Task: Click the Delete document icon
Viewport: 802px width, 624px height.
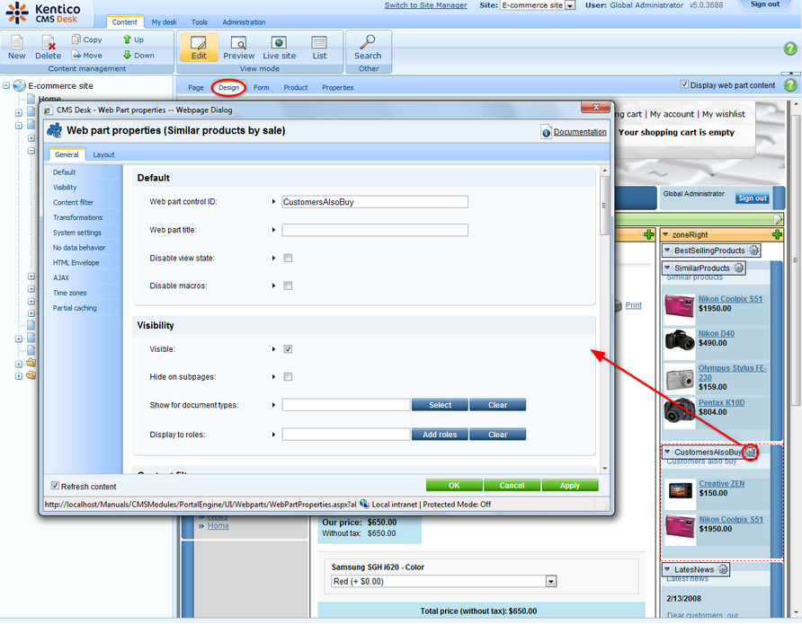Action: coord(49,47)
